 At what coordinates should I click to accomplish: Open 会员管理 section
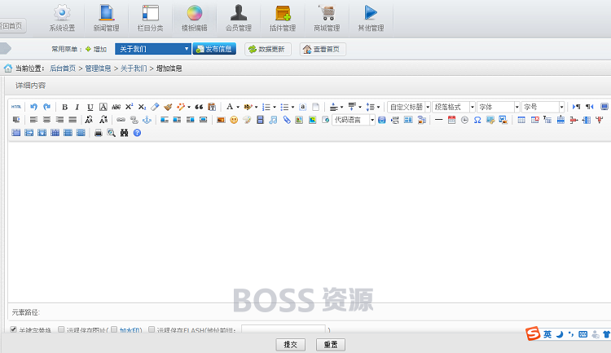[x=239, y=18]
